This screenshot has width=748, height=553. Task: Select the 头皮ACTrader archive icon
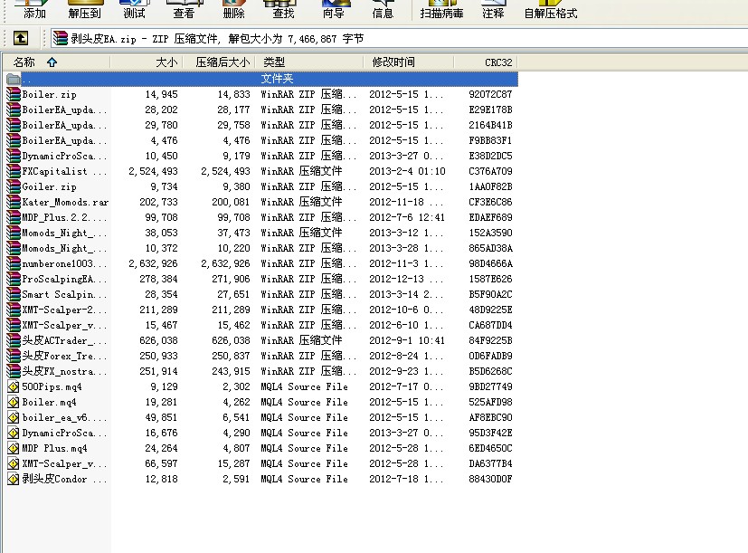[14, 340]
